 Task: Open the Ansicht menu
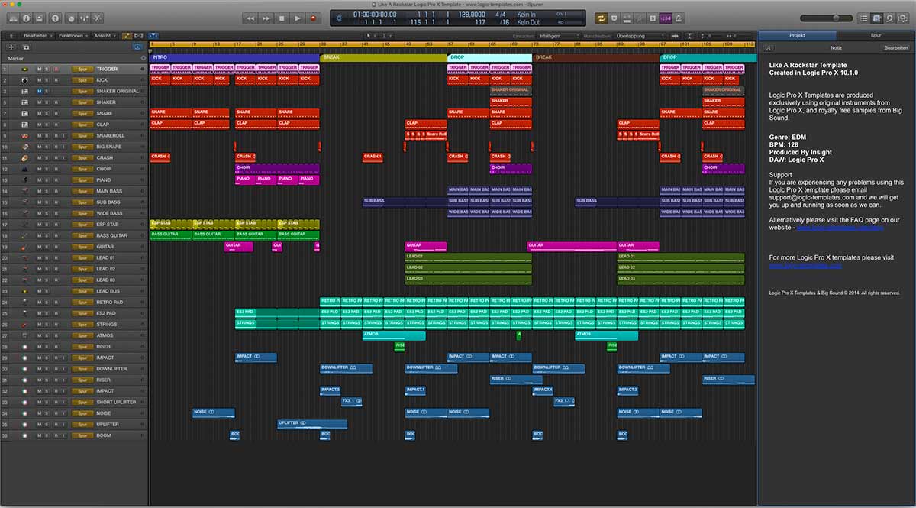coord(105,35)
